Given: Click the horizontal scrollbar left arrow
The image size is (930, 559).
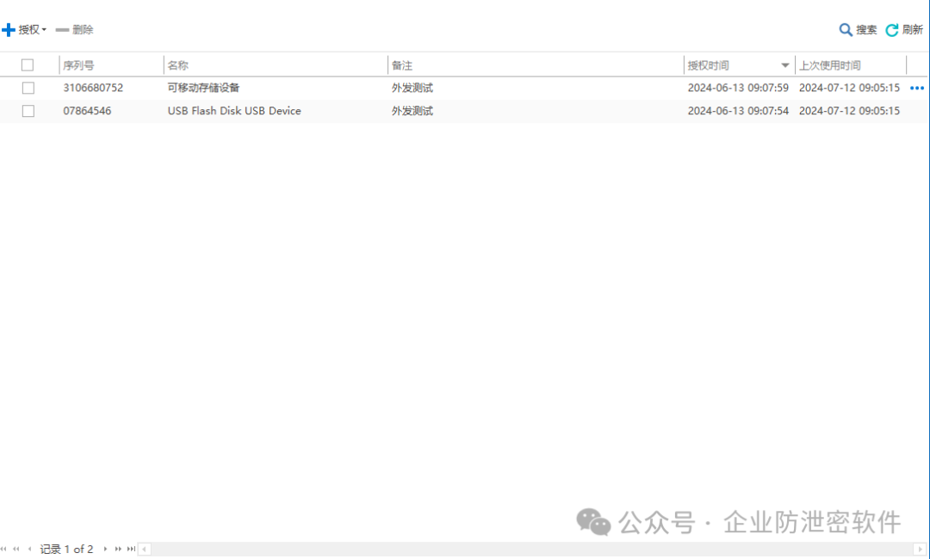Looking at the screenshot, I should (x=144, y=550).
